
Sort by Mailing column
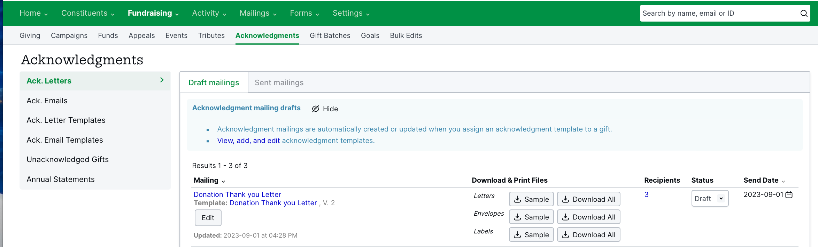pos(209,180)
